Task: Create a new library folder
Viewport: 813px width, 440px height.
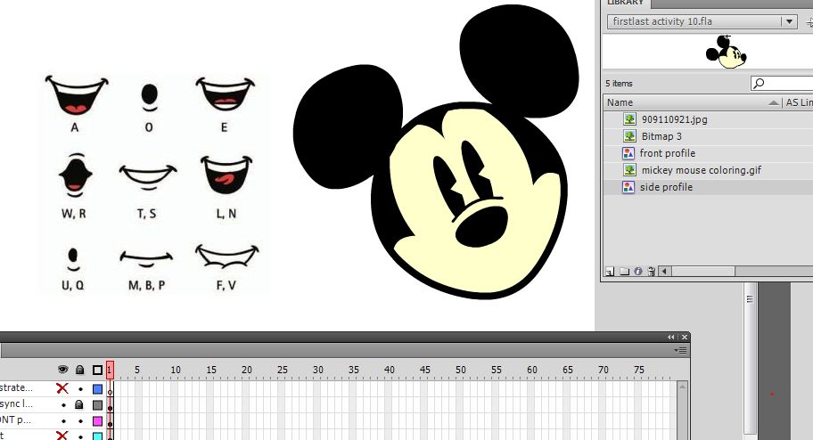Action: tap(624, 271)
